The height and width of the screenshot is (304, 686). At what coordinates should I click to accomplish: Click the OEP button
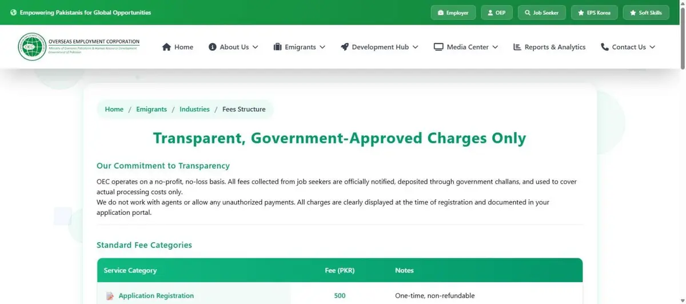(x=497, y=13)
